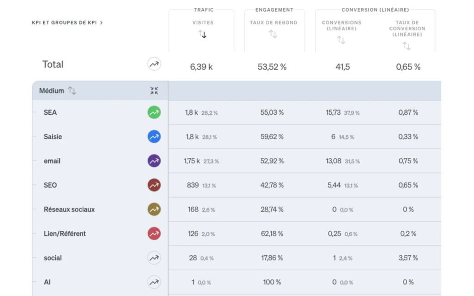Click Réseaux sociaux visits value 168
The width and height of the screenshot is (474, 296).
pyautogui.click(x=193, y=210)
